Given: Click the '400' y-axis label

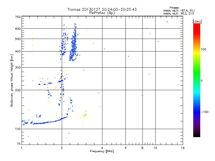Looking at the screenshot, I should 18,52.
